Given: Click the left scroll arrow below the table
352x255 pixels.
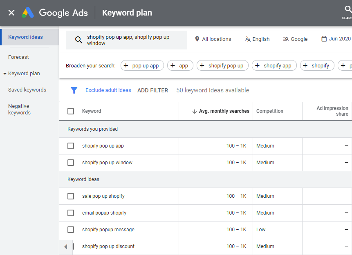Looking at the screenshot, I should [x=66, y=246].
